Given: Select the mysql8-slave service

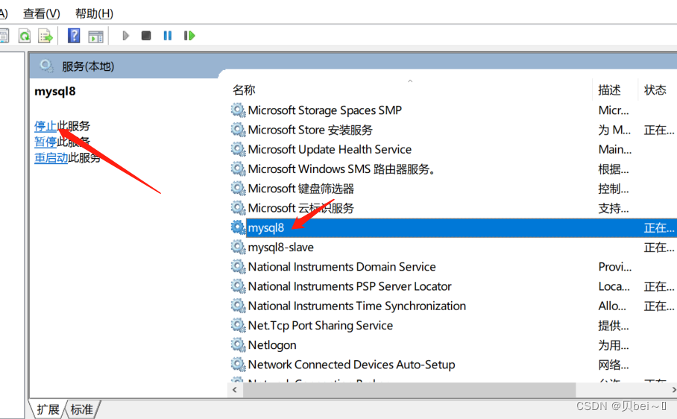Looking at the screenshot, I should pos(280,247).
